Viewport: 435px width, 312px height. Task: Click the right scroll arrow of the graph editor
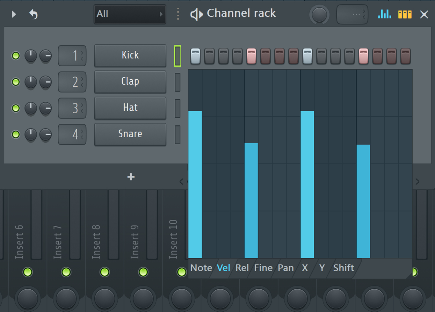pyautogui.click(x=418, y=181)
